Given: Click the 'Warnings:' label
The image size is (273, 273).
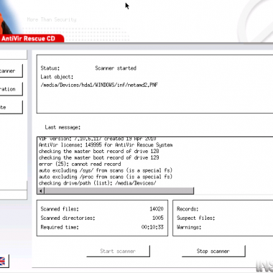Looking at the screenshot, I should point(189,227).
